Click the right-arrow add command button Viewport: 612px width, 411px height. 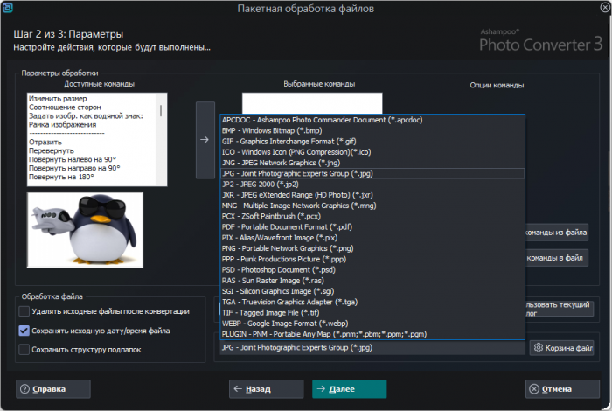coord(205,140)
